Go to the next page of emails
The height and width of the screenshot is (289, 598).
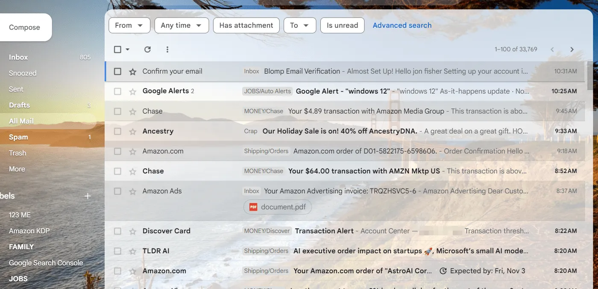click(x=572, y=49)
